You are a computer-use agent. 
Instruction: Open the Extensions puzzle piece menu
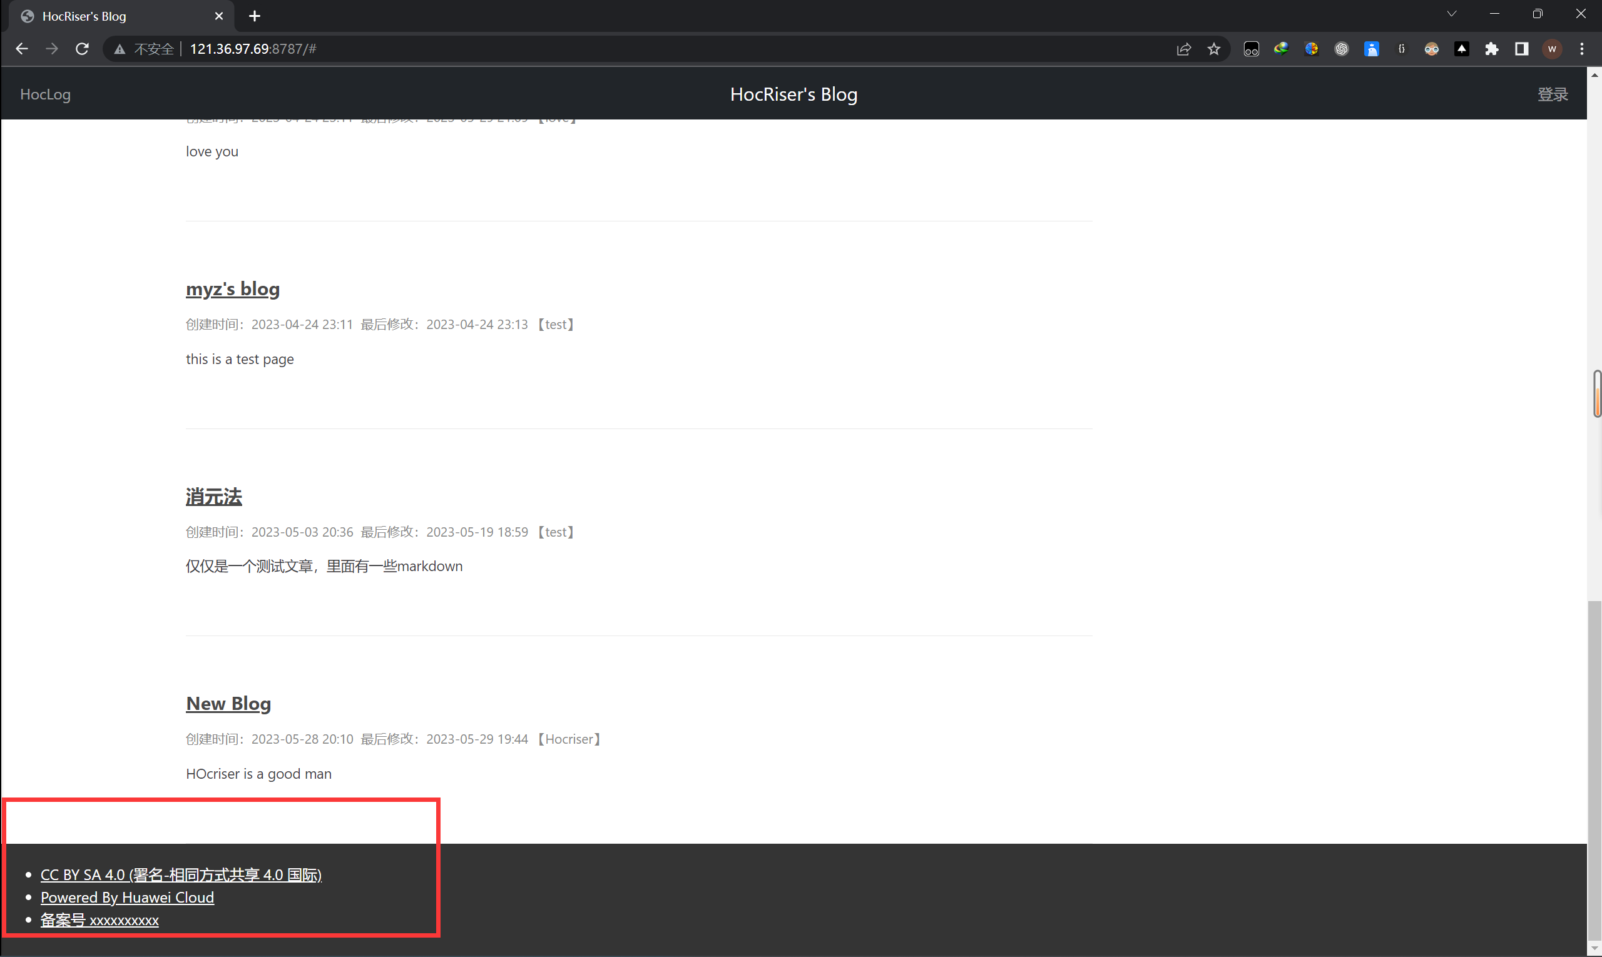point(1492,49)
